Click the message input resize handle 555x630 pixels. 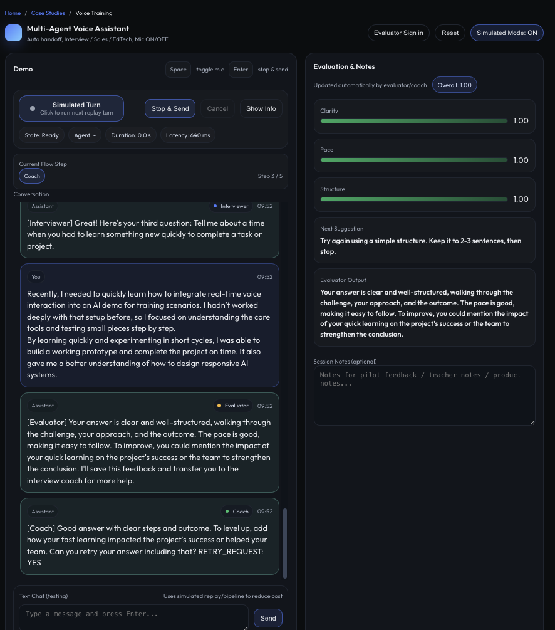coord(245,627)
